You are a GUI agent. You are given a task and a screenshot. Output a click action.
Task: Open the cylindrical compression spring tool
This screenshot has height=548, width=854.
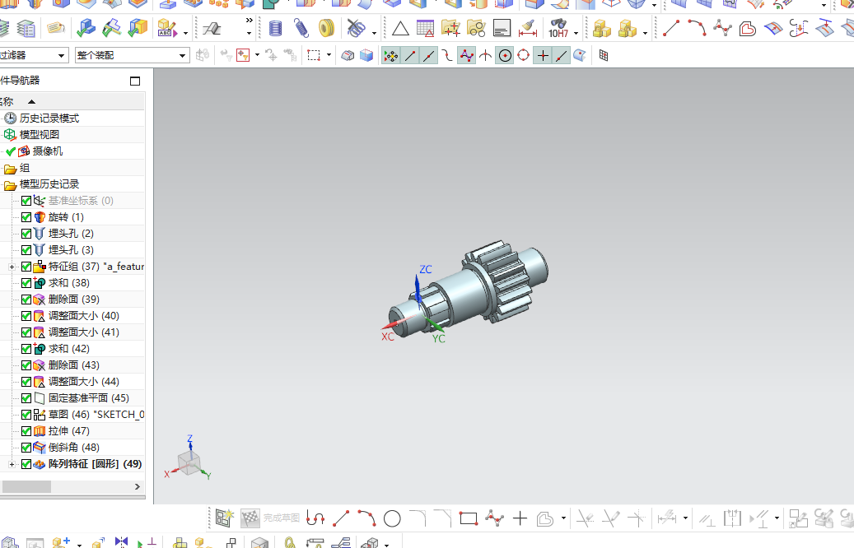[x=276, y=28]
